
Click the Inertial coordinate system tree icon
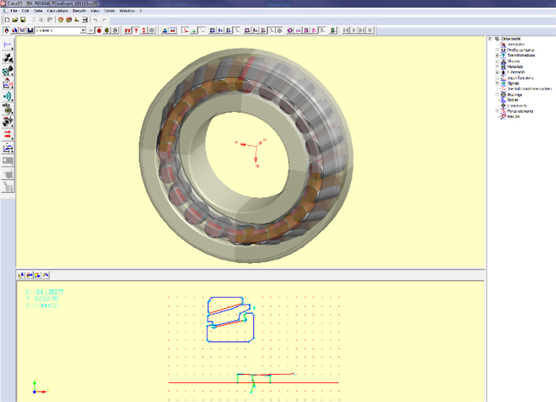504,89
